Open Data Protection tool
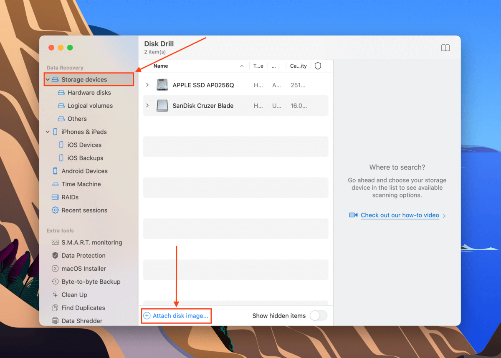This screenshot has width=501, height=358. [x=83, y=256]
